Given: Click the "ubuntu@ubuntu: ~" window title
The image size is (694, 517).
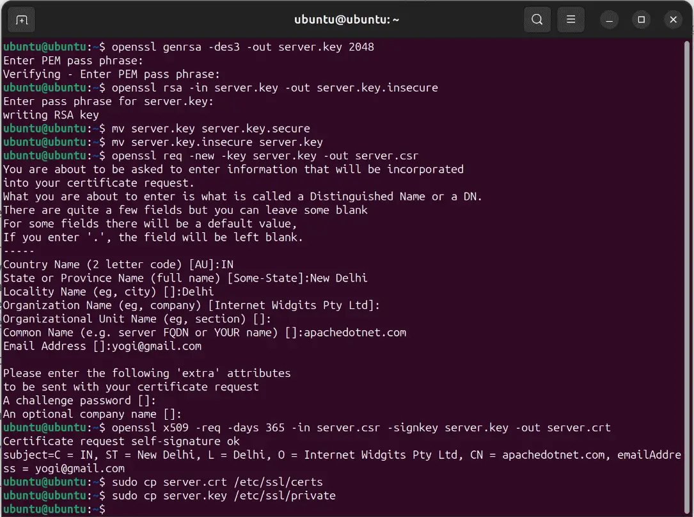Looking at the screenshot, I should pos(347,20).
